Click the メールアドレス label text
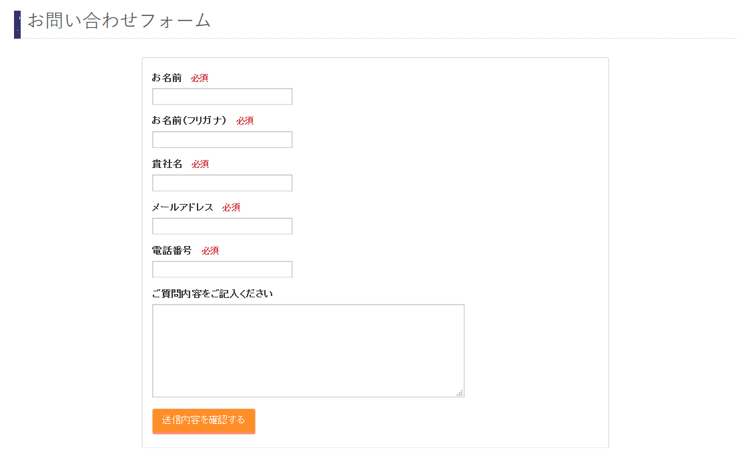748x458 pixels. (x=183, y=207)
